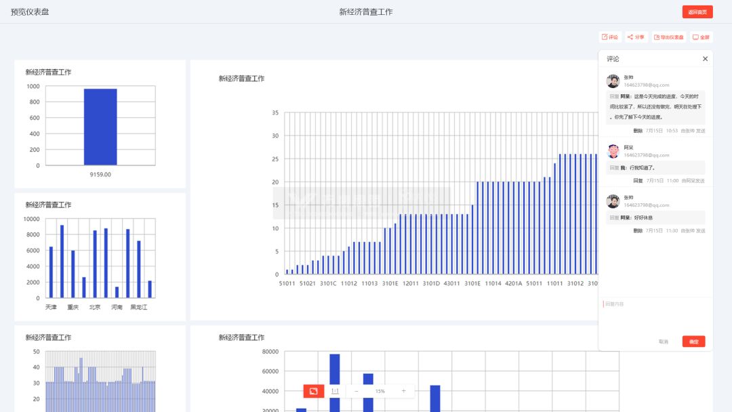Click the red fit-to-screen image icon
Viewport: 732px width, 412px height.
[314, 391]
